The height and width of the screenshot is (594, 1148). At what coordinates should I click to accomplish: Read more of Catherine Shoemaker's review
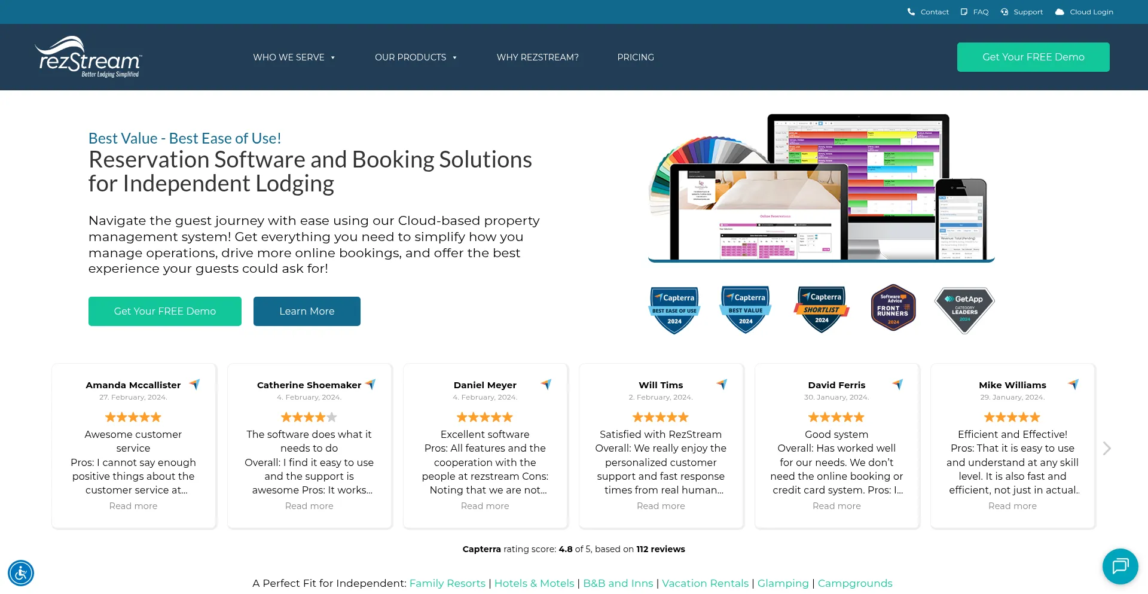[x=309, y=506]
